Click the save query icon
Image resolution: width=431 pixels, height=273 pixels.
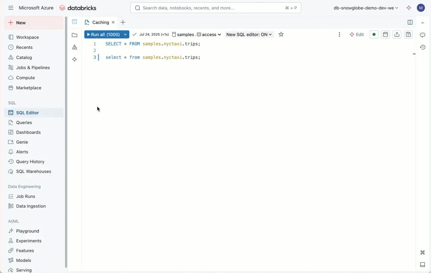point(408,34)
